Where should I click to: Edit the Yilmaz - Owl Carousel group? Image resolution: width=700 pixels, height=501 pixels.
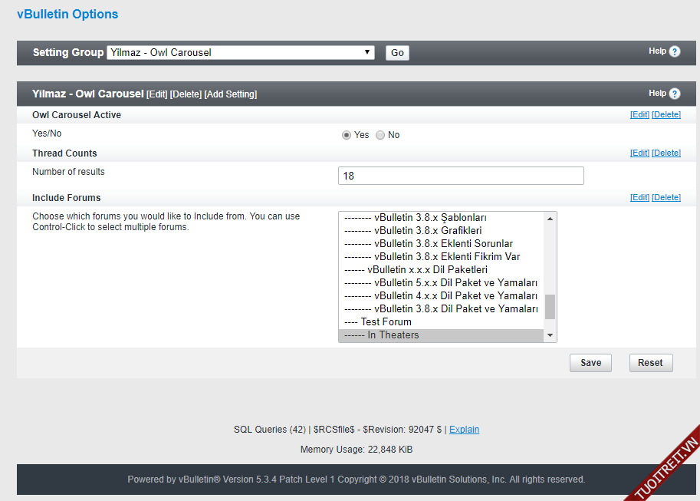tap(156, 94)
